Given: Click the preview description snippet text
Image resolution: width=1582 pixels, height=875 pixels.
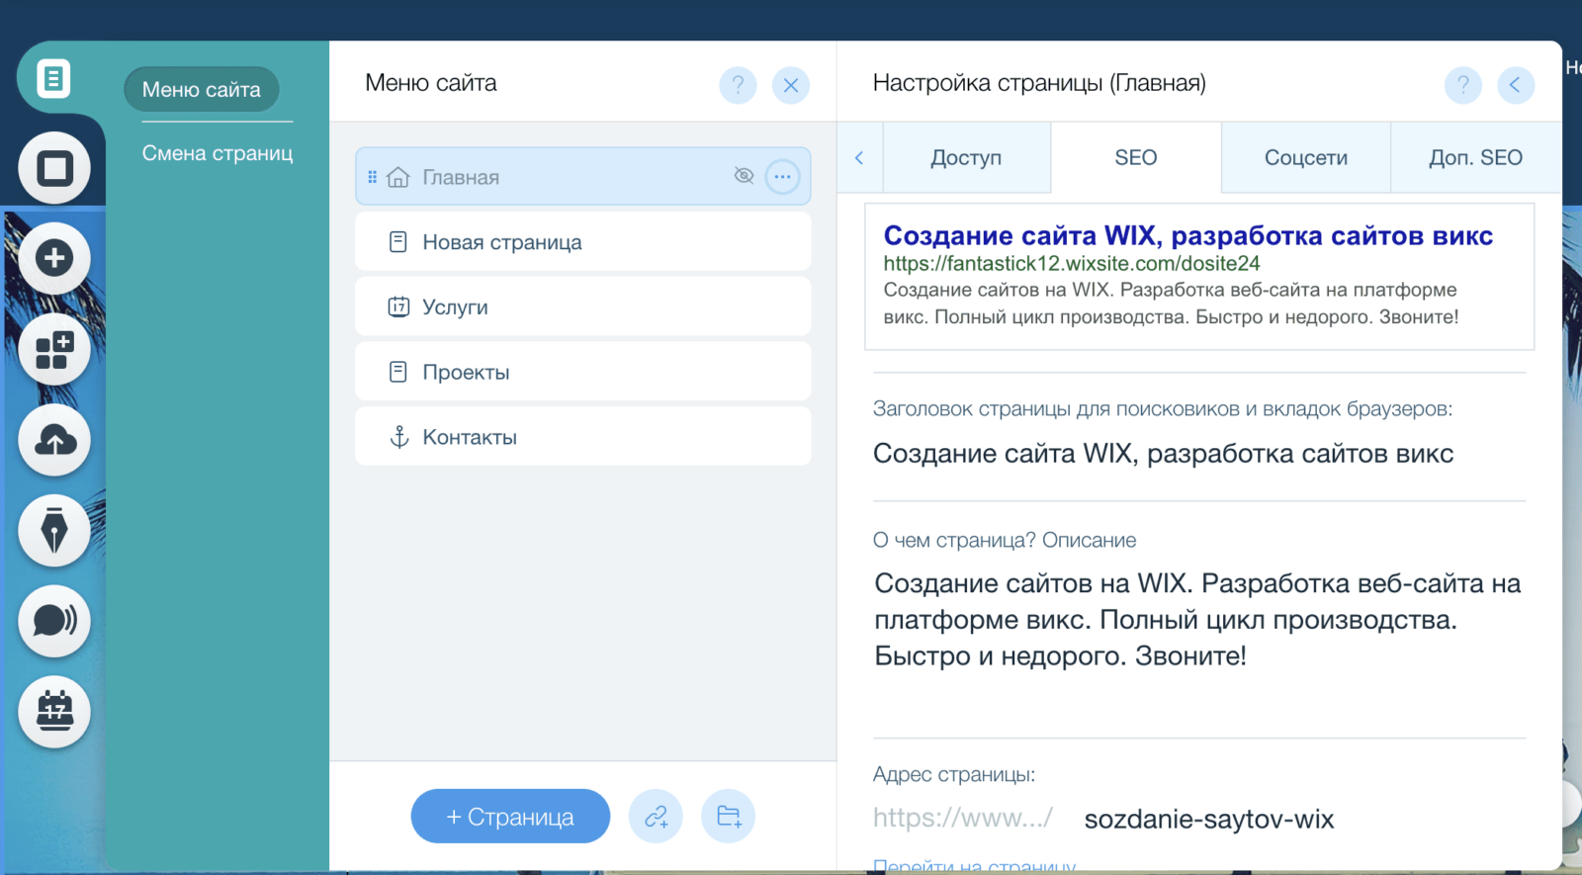Looking at the screenshot, I should 1171,304.
